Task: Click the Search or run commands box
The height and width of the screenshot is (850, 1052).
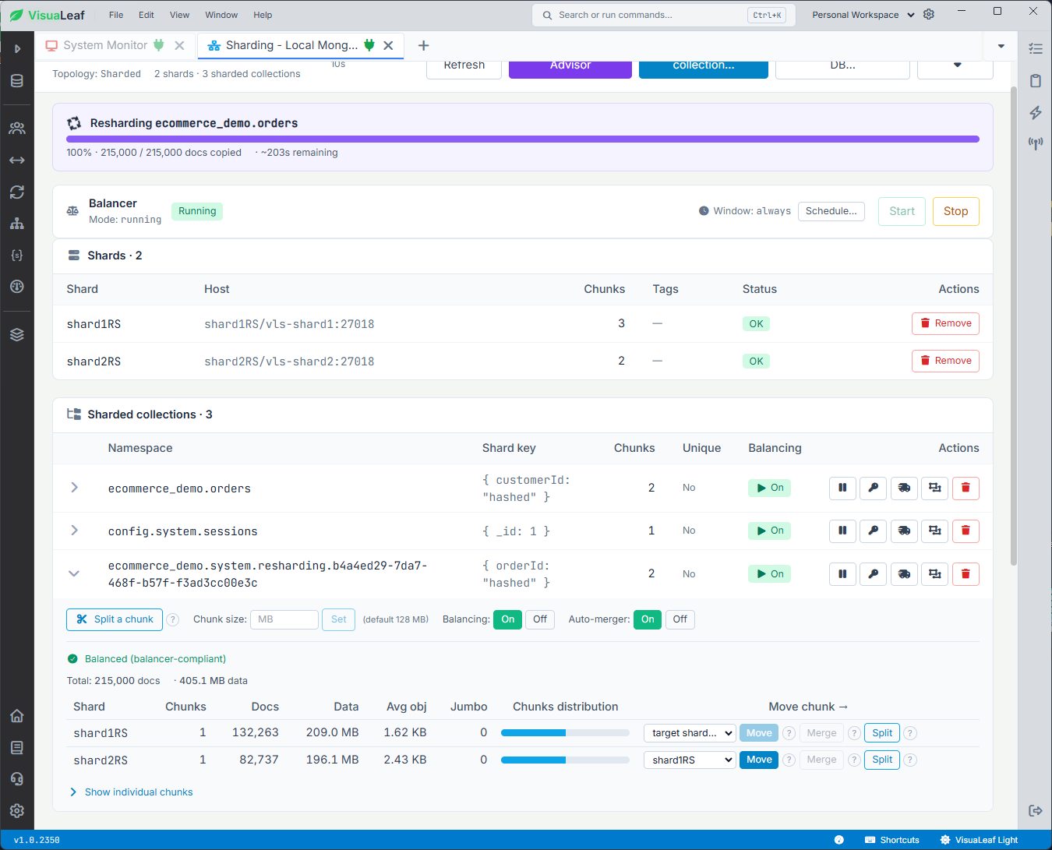Action: click(x=663, y=15)
